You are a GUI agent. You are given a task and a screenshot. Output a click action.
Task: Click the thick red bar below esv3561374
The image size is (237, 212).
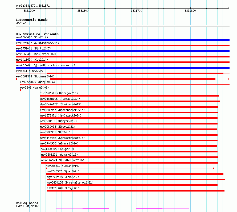(x=133, y=79)
